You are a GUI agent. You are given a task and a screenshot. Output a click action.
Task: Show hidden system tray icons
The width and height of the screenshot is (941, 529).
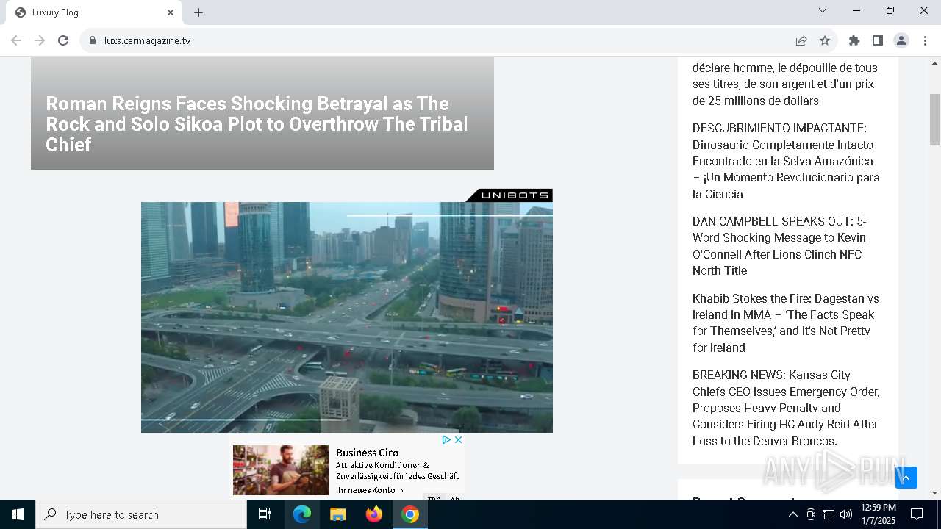pos(792,514)
